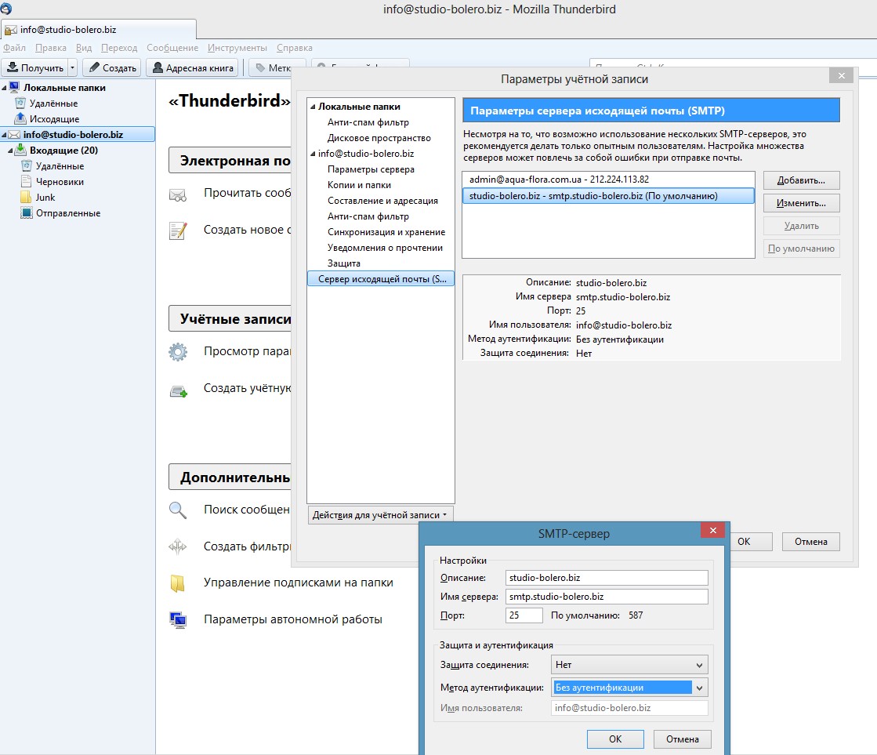The width and height of the screenshot is (877, 755).
Task: Click the Создать compose button
Action: click(x=112, y=67)
